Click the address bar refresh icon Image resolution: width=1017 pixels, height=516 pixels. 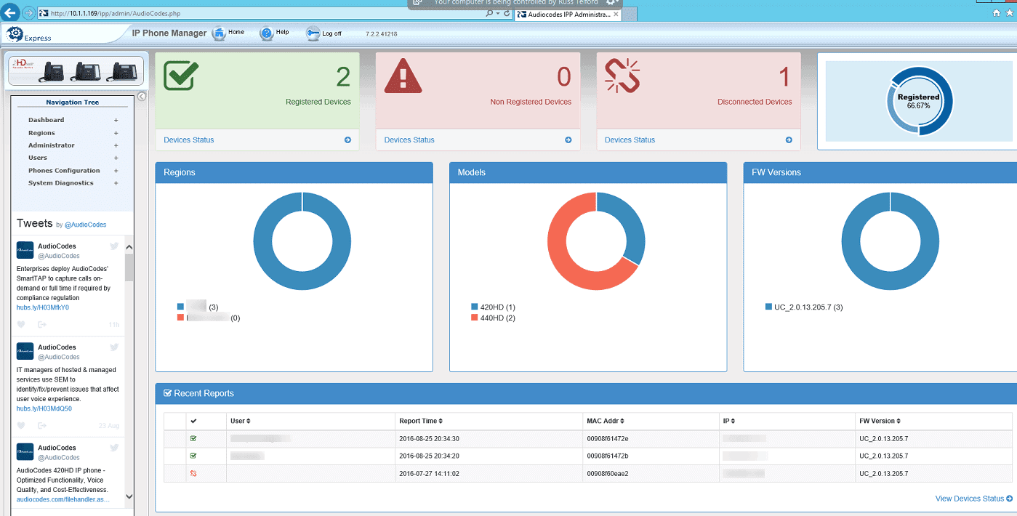click(x=507, y=14)
